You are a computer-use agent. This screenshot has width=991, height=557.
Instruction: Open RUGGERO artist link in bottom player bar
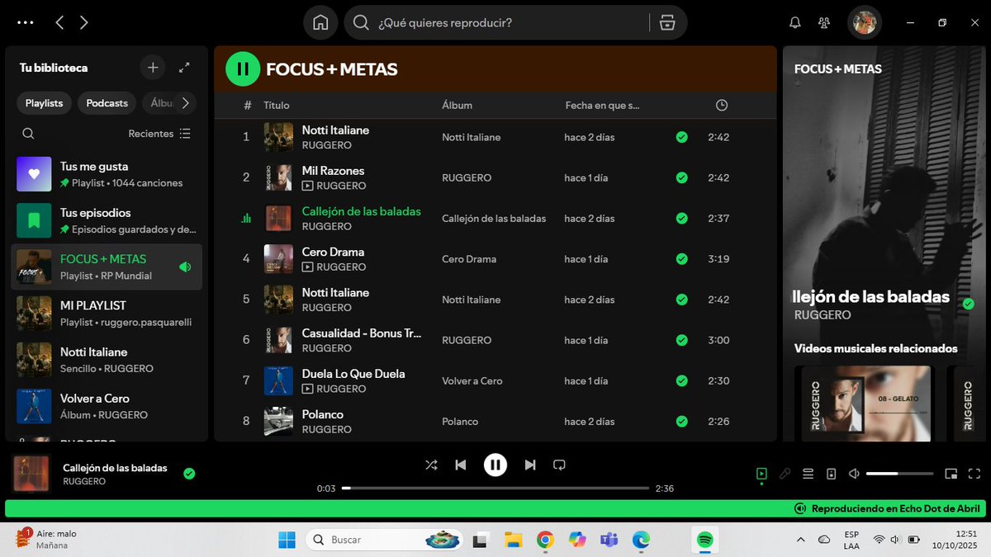pos(84,481)
